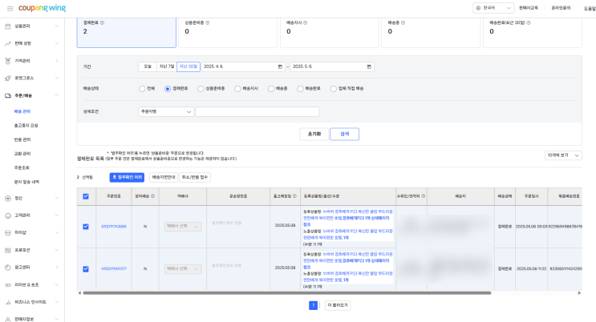This screenshot has width=596, height=322.
Task: Open the 택배사 선택 dropdown in second order row
Action: tap(183, 269)
